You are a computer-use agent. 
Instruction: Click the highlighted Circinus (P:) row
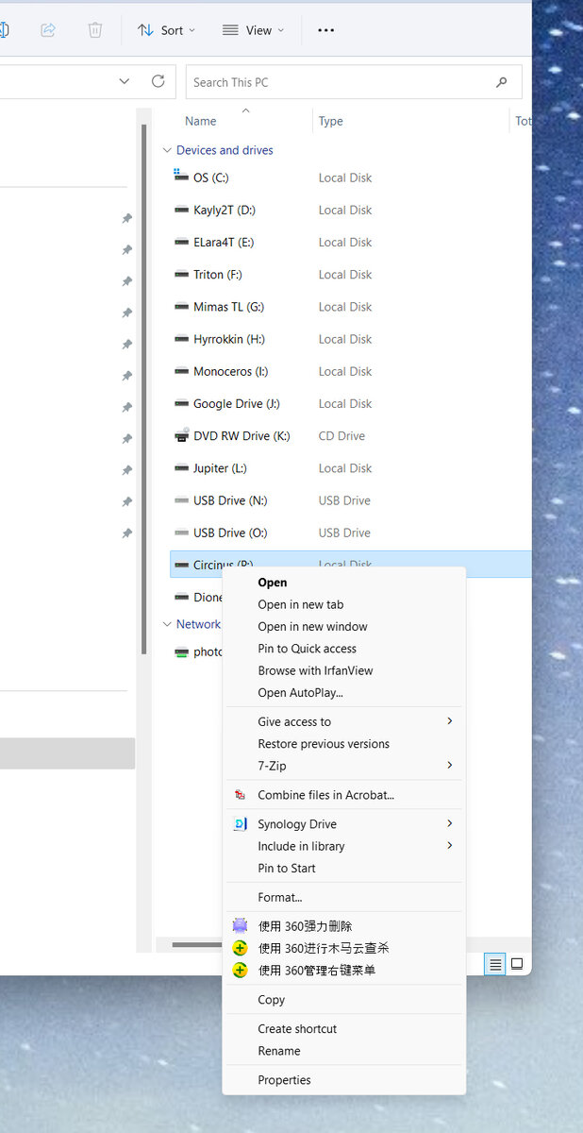[x=350, y=565]
